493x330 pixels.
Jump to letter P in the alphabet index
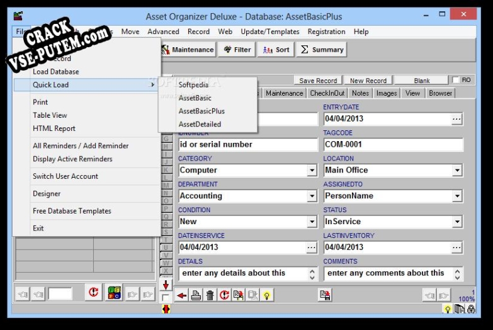click(166, 208)
